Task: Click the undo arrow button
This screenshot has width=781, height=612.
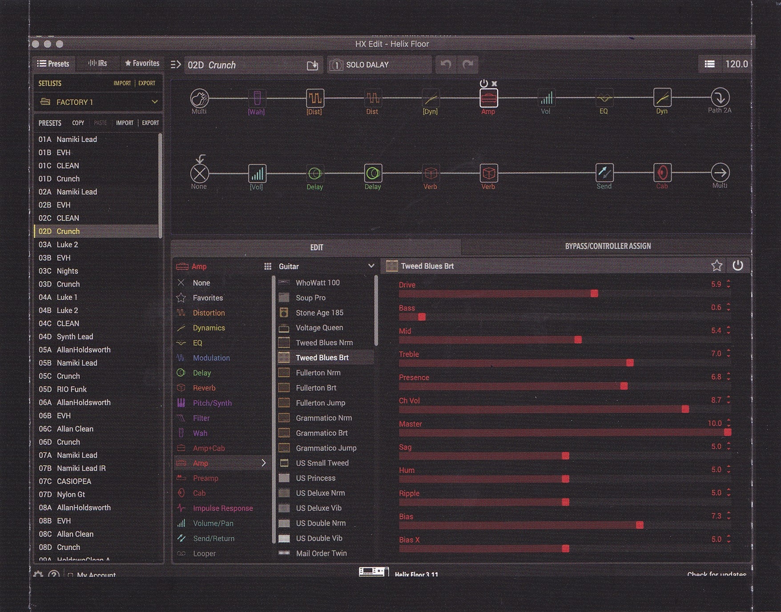Action: [x=446, y=64]
